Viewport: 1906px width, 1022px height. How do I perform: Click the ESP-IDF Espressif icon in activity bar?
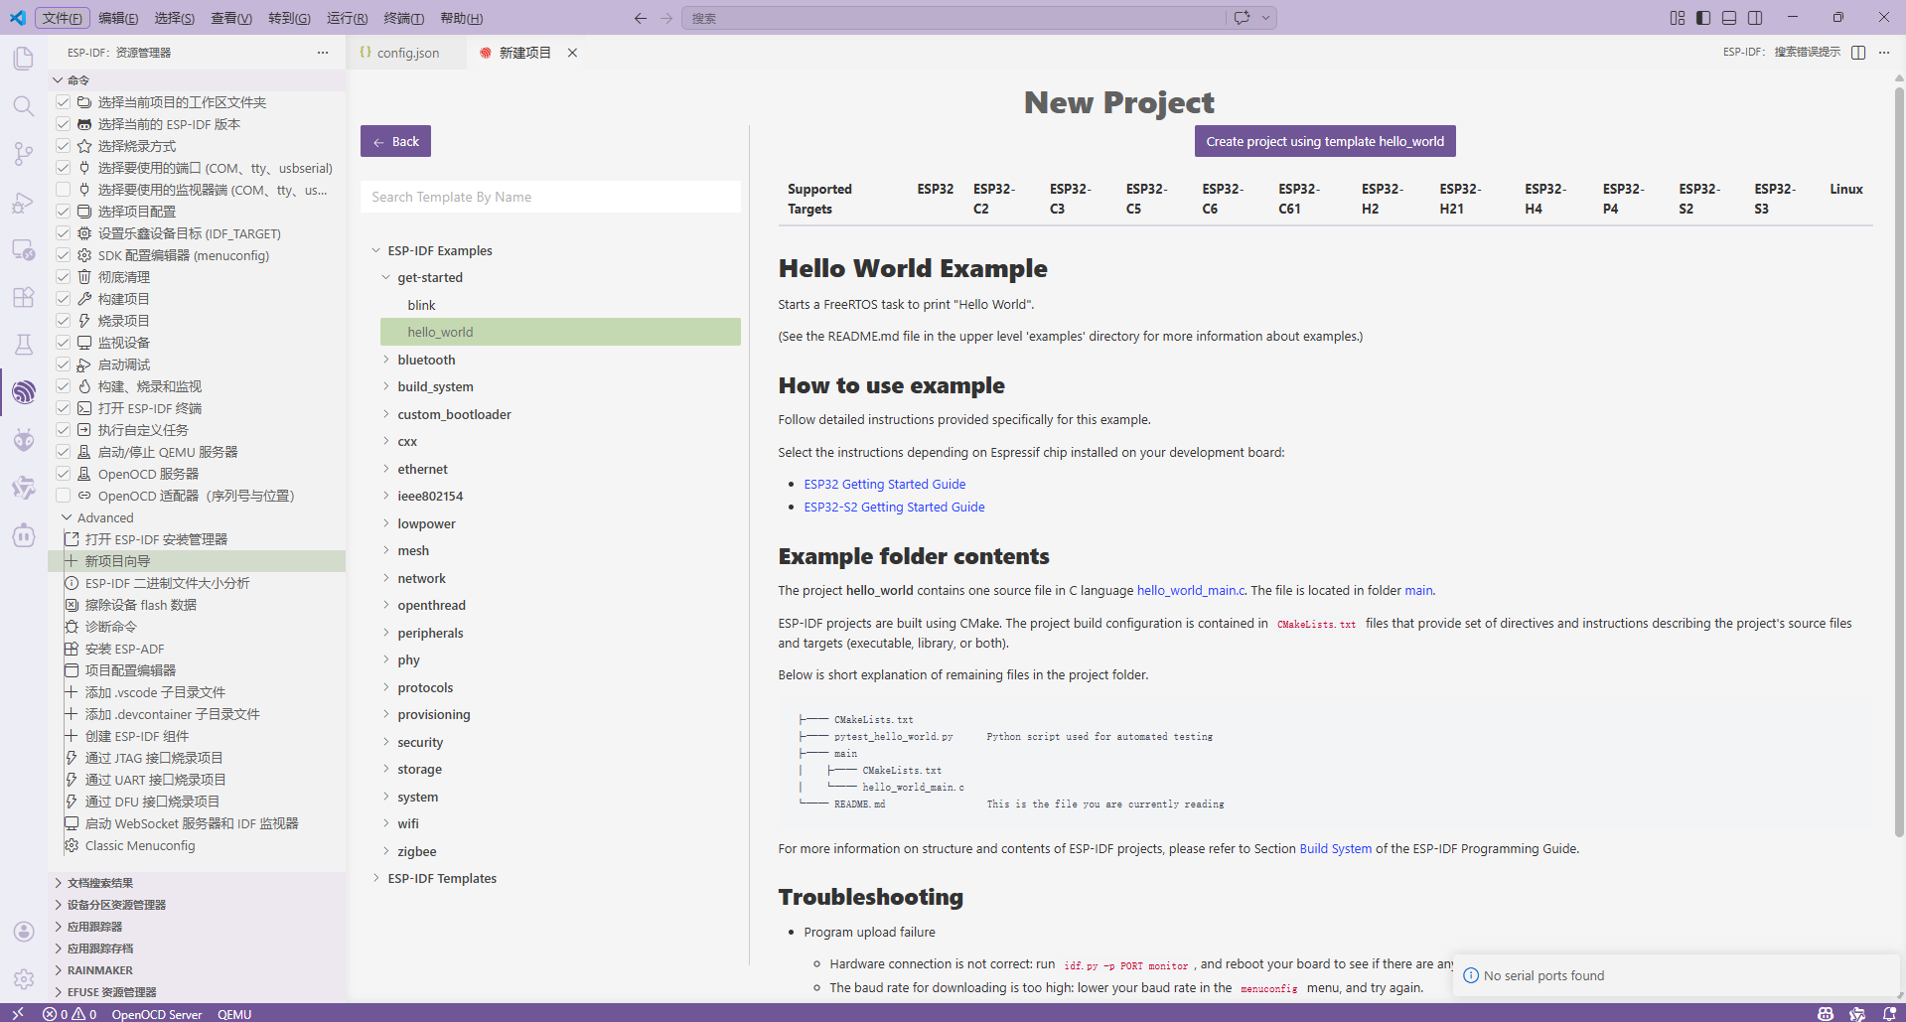[24, 392]
